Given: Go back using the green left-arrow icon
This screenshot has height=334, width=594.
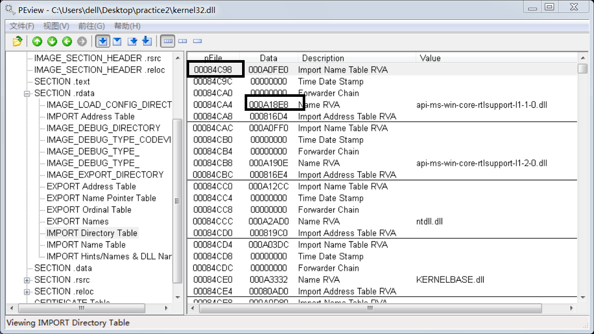Looking at the screenshot, I should [x=67, y=41].
